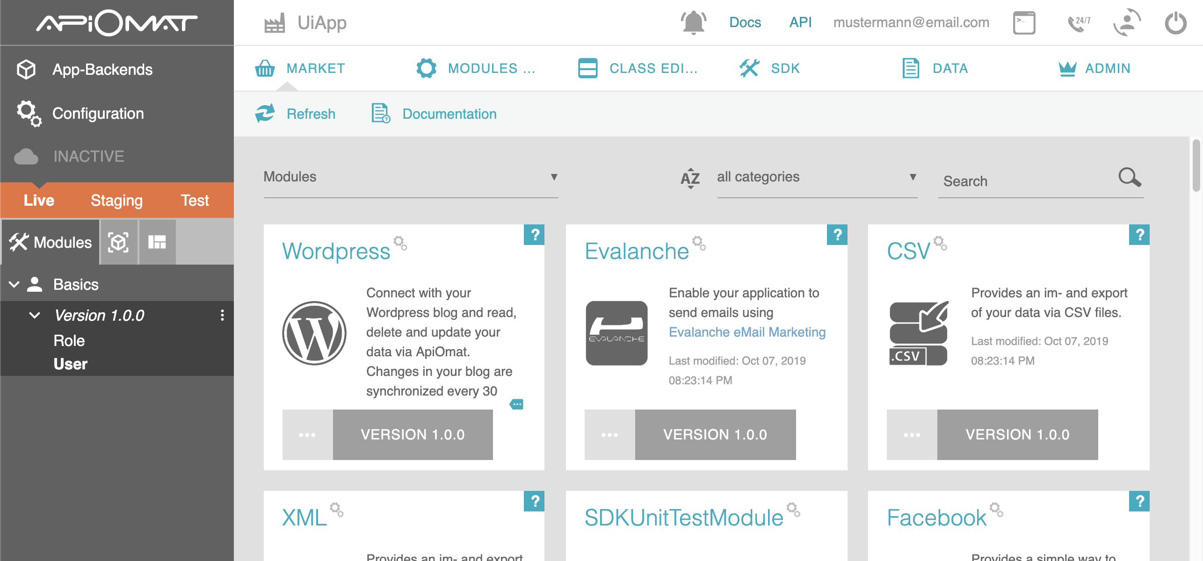Open the Modules dropdown filter
This screenshot has height=561, width=1203.
coord(411,177)
